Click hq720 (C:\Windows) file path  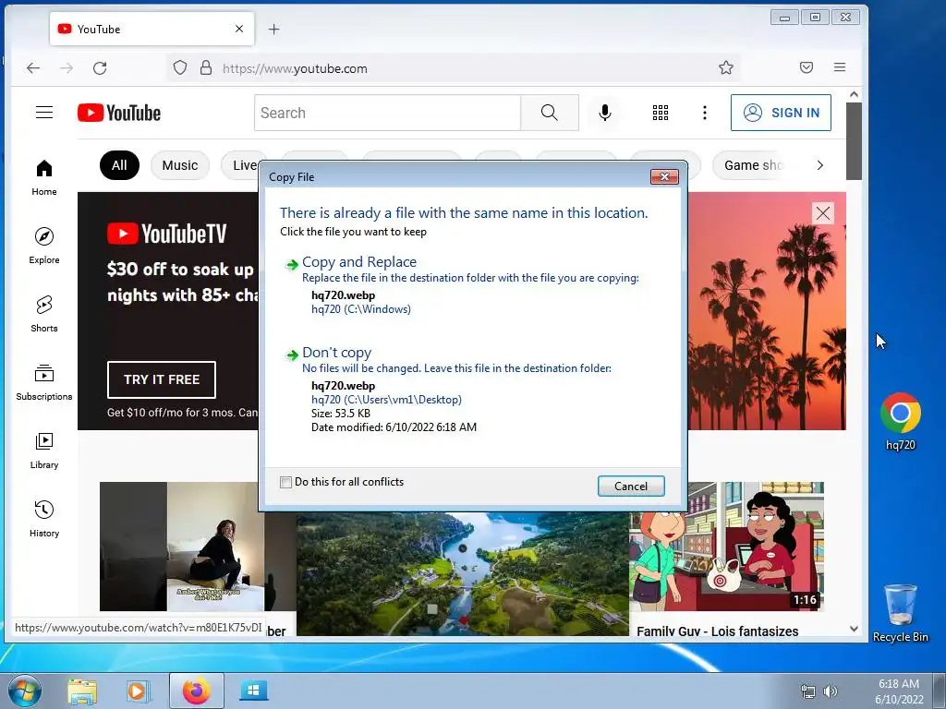pyautogui.click(x=361, y=308)
